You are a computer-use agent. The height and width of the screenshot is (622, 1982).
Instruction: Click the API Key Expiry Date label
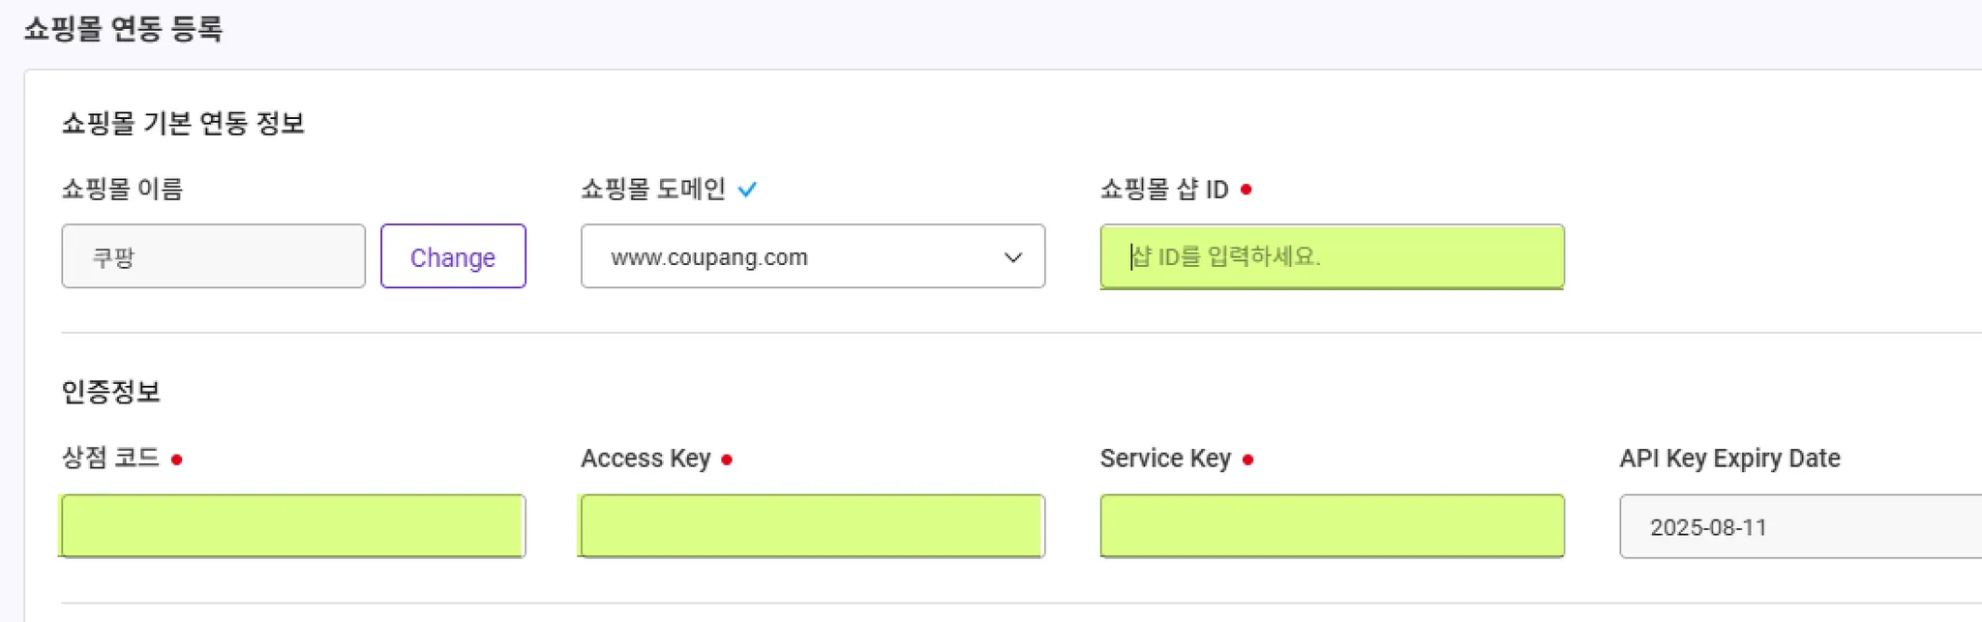tap(1729, 458)
